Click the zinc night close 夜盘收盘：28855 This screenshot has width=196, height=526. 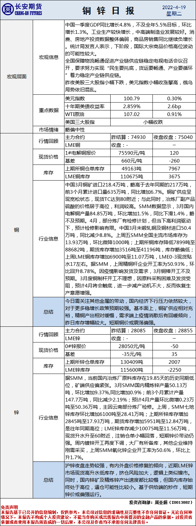click(173, 330)
